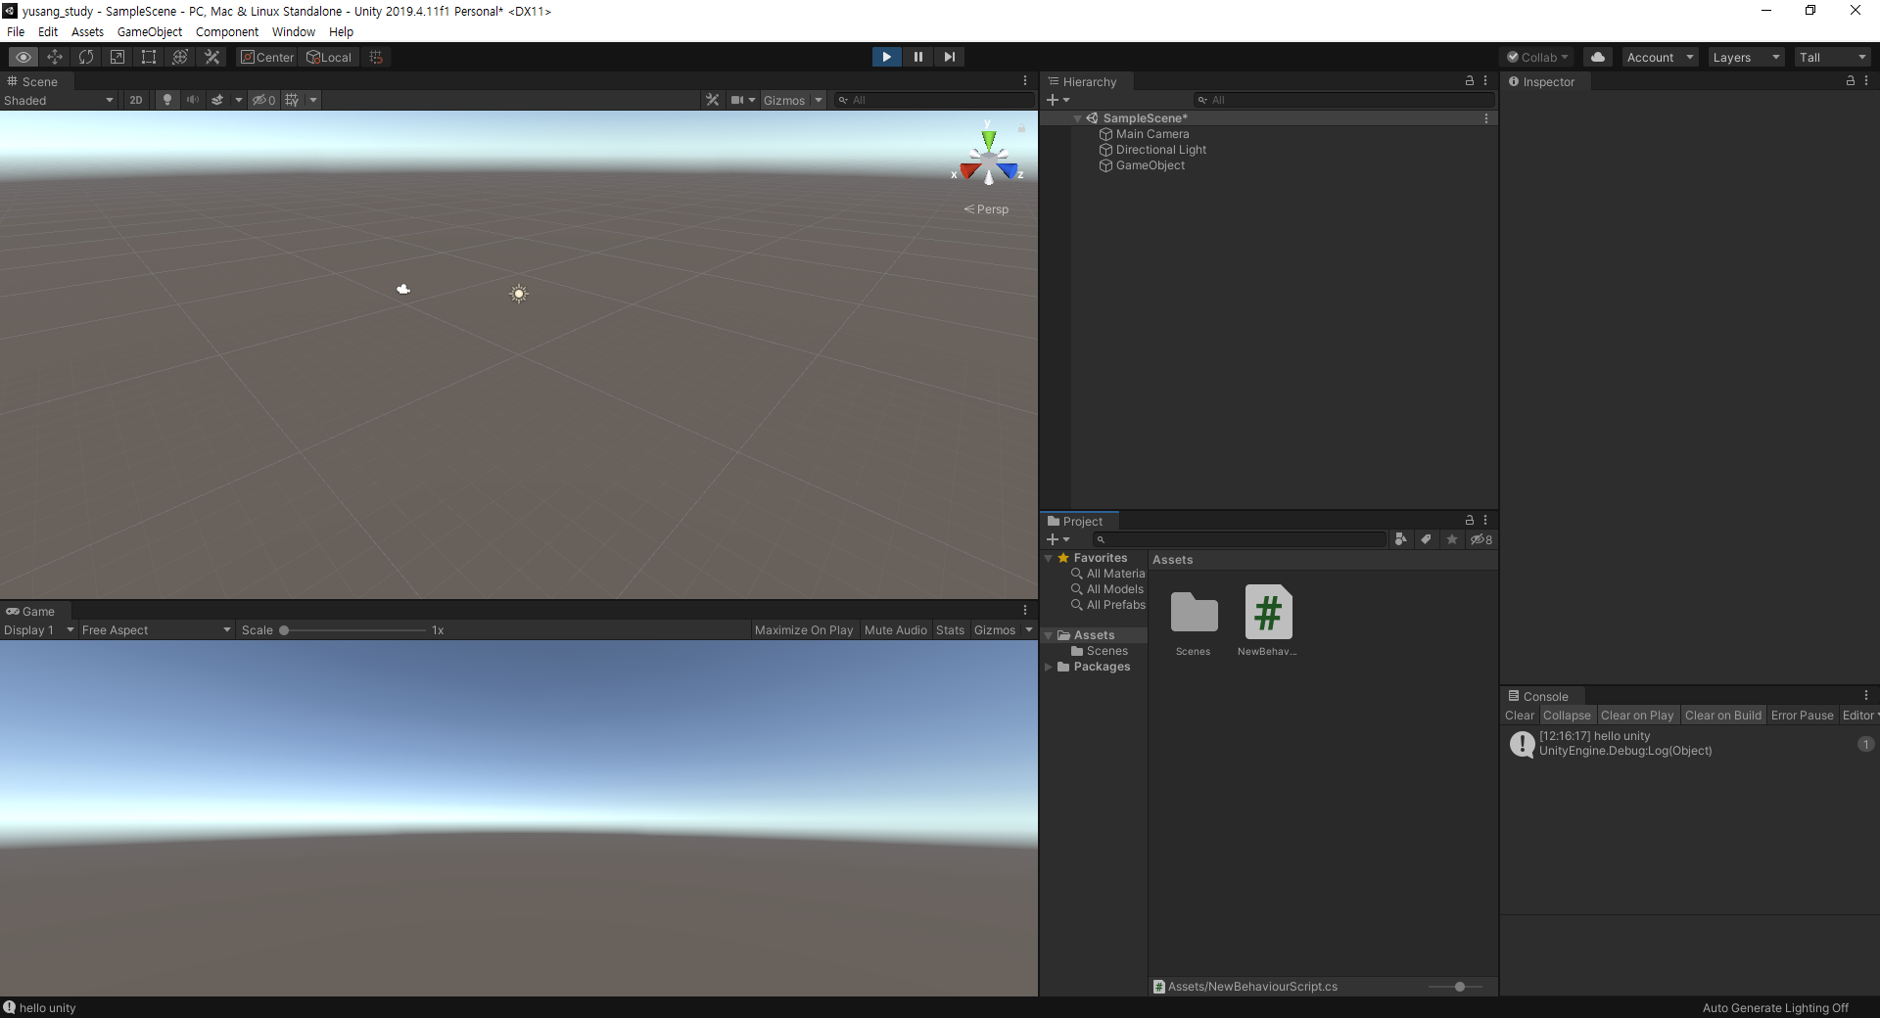Click the Project create plus button
Viewport: 1880px width, 1018px height.
pyautogui.click(x=1057, y=539)
